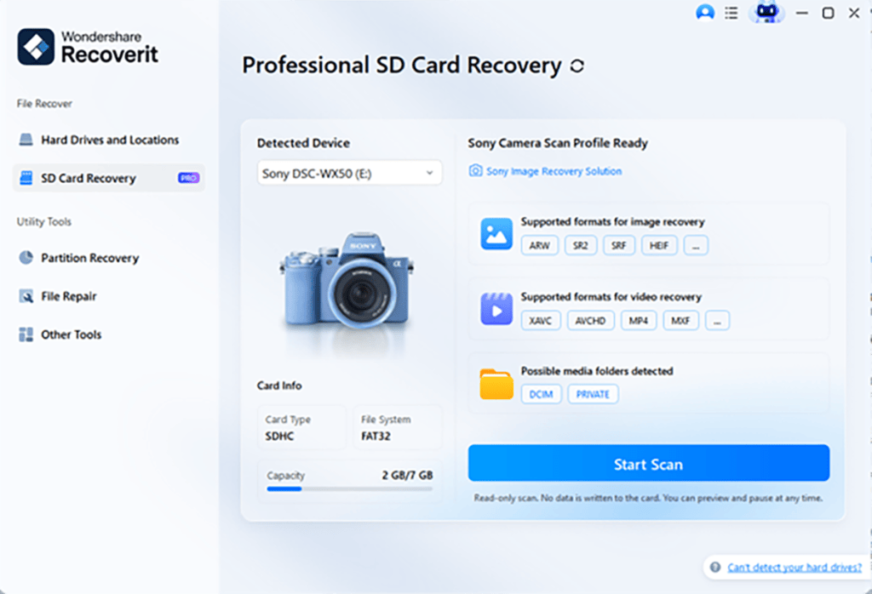
Task: Open Hard Drives and Locations
Action: tap(108, 140)
